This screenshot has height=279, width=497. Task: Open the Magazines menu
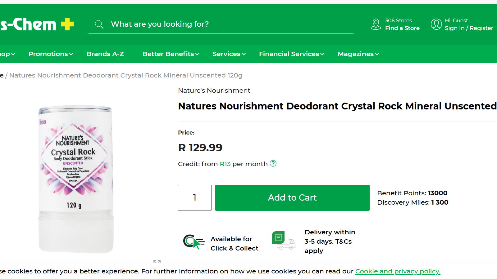point(358,54)
